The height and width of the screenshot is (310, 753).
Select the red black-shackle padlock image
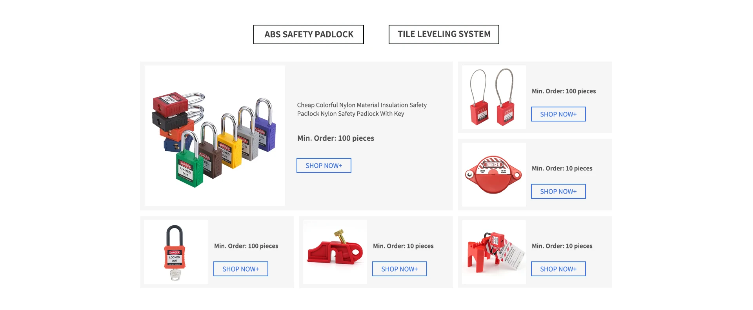click(176, 252)
